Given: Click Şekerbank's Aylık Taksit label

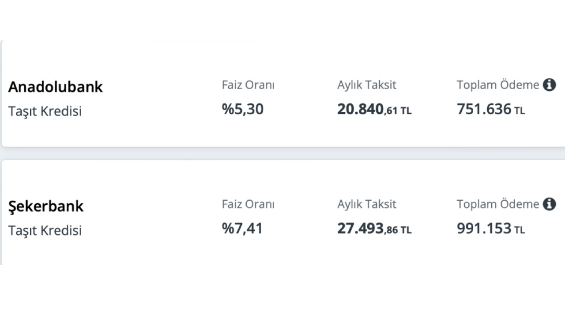Looking at the screenshot, I should tap(367, 204).
